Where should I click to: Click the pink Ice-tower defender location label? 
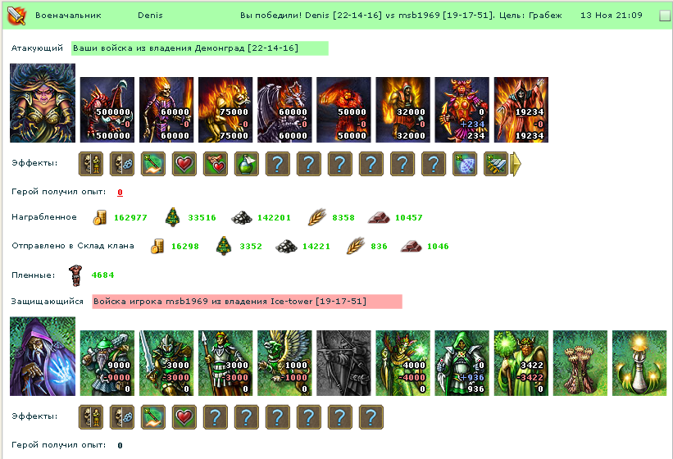pyautogui.click(x=248, y=301)
